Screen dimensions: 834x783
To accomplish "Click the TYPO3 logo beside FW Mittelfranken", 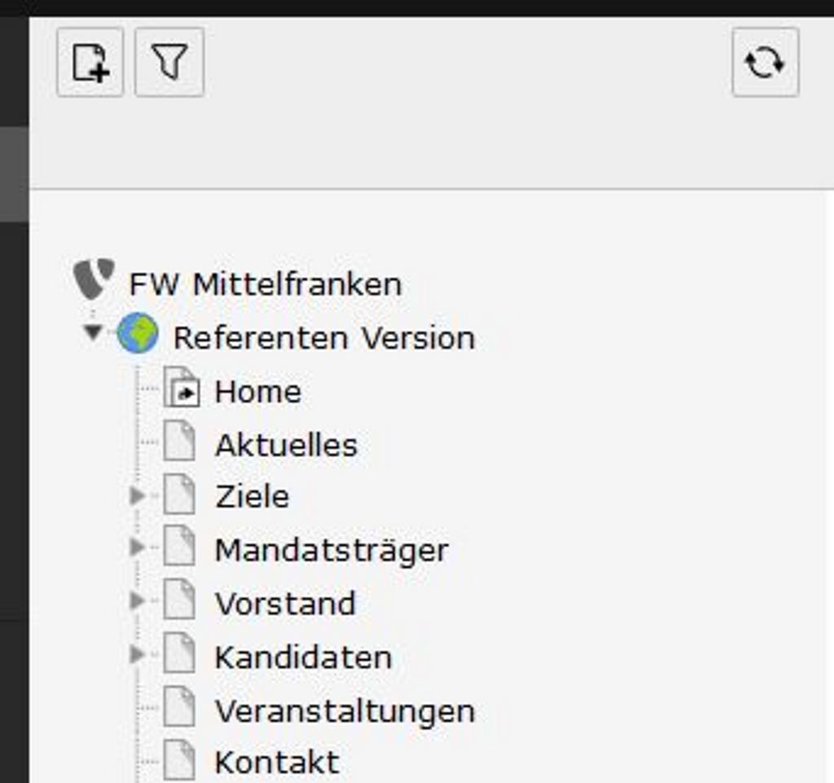I will pos(94,279).
